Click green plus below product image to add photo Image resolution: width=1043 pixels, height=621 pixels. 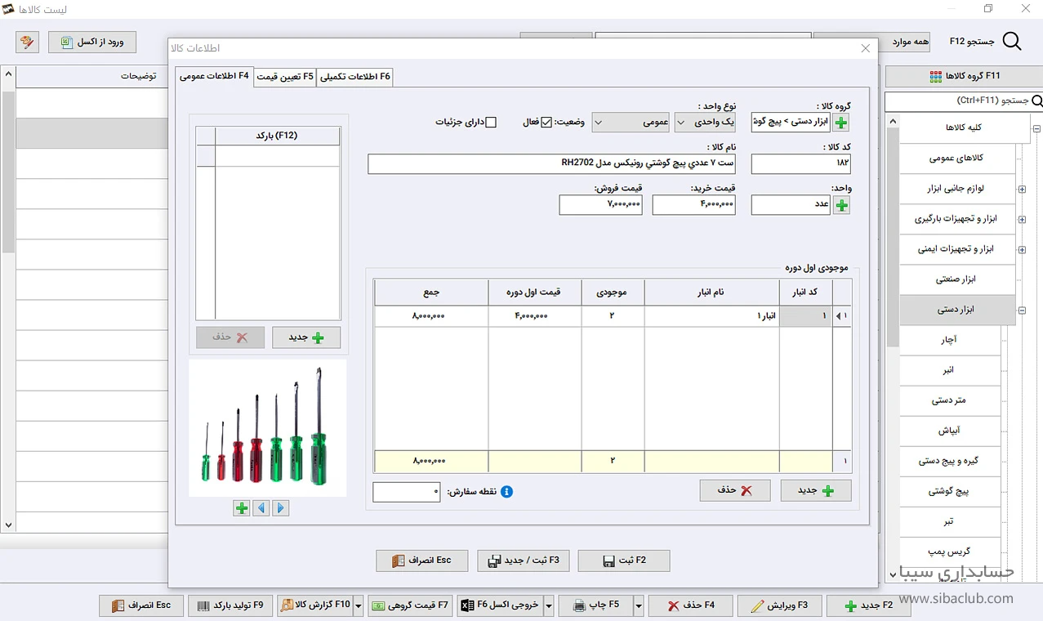pos(241,508)
